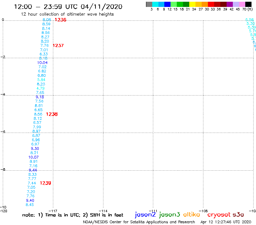Click the wave height value 8.14
This screenshot has height=225, width=256.
point(46,28)
